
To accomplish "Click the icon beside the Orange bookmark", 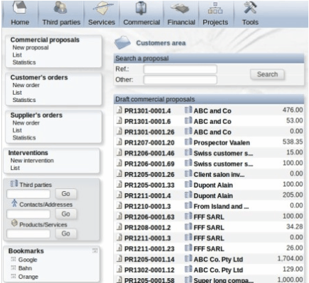I will 14,276.
